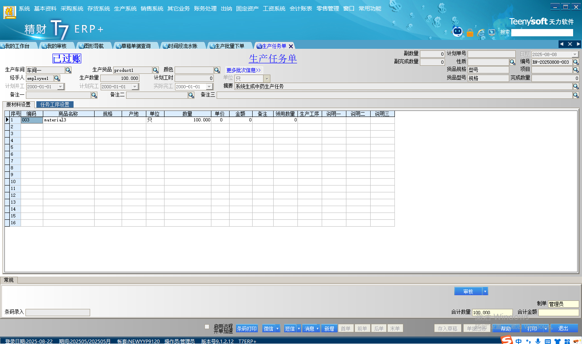Click lookup icon next to 经手人 field
582x344 pixels.
[57, 78]
